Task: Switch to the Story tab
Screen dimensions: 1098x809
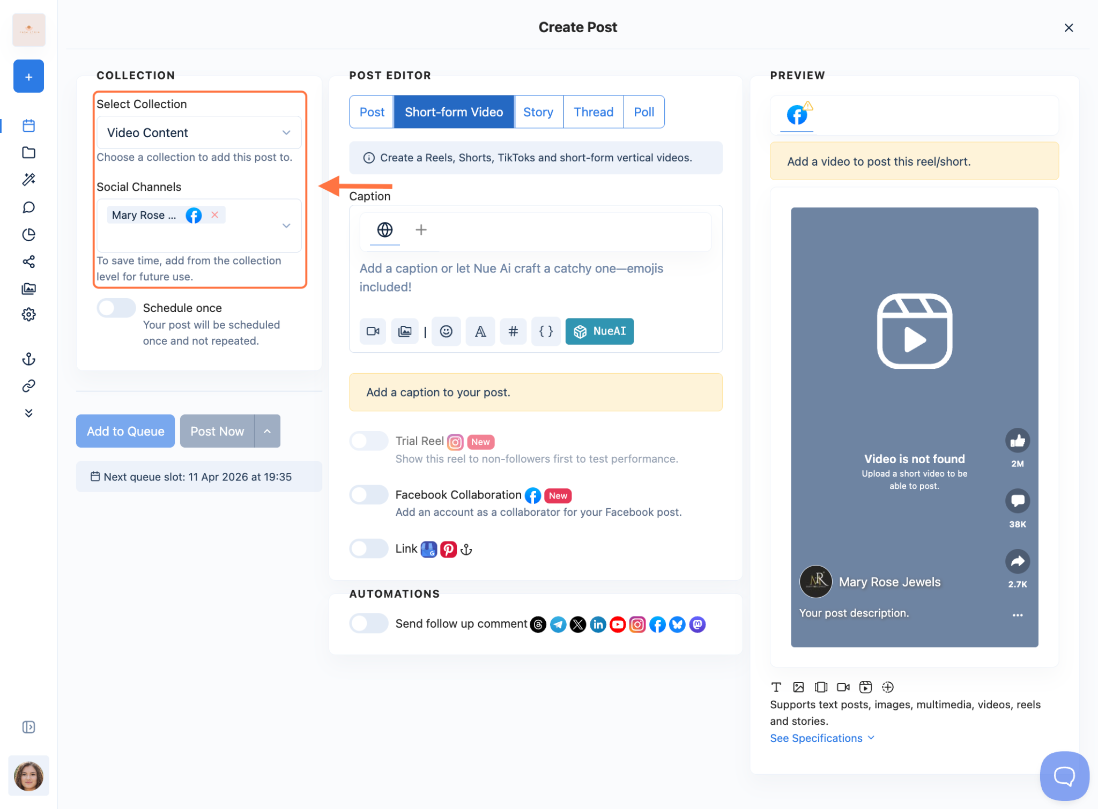Action: pyautogui.click(x=538, y=112)
